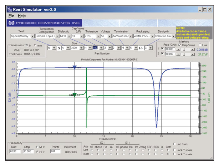219x163 pixels.
Task: Enable the Link markers checkbox
Action: [200, 45]
